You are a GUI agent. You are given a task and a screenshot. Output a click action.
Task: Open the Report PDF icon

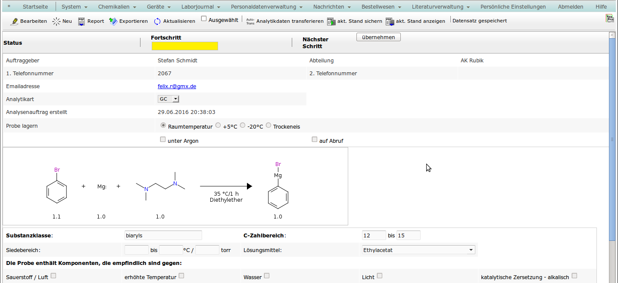[x=81, y=21]
